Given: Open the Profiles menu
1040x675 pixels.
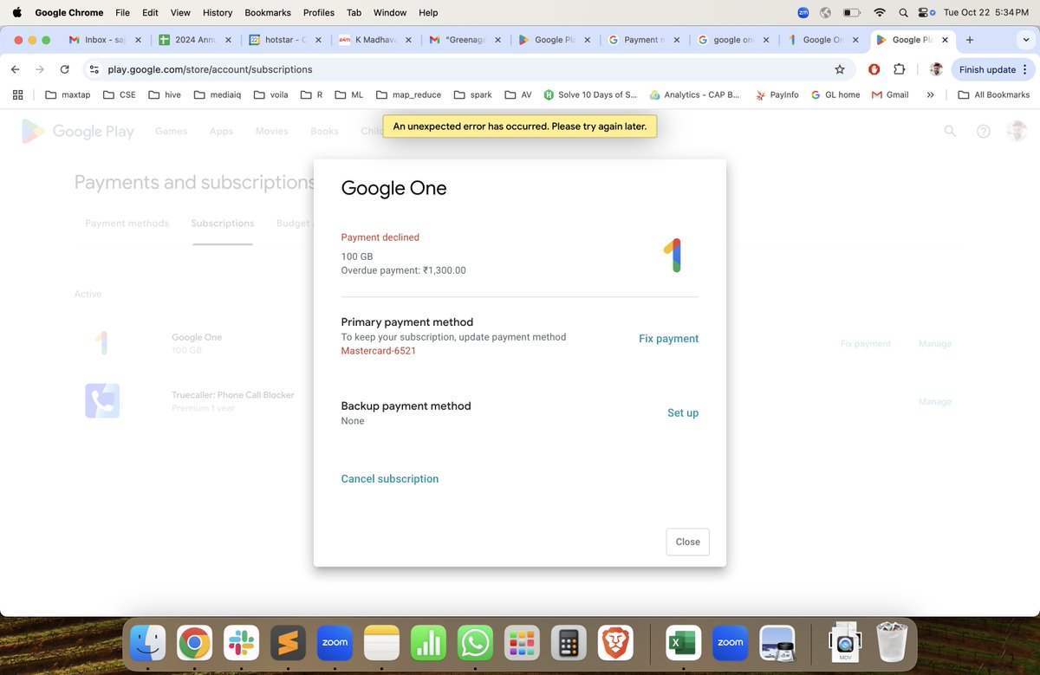Looking at the screenshot, I should pos(319,13).
